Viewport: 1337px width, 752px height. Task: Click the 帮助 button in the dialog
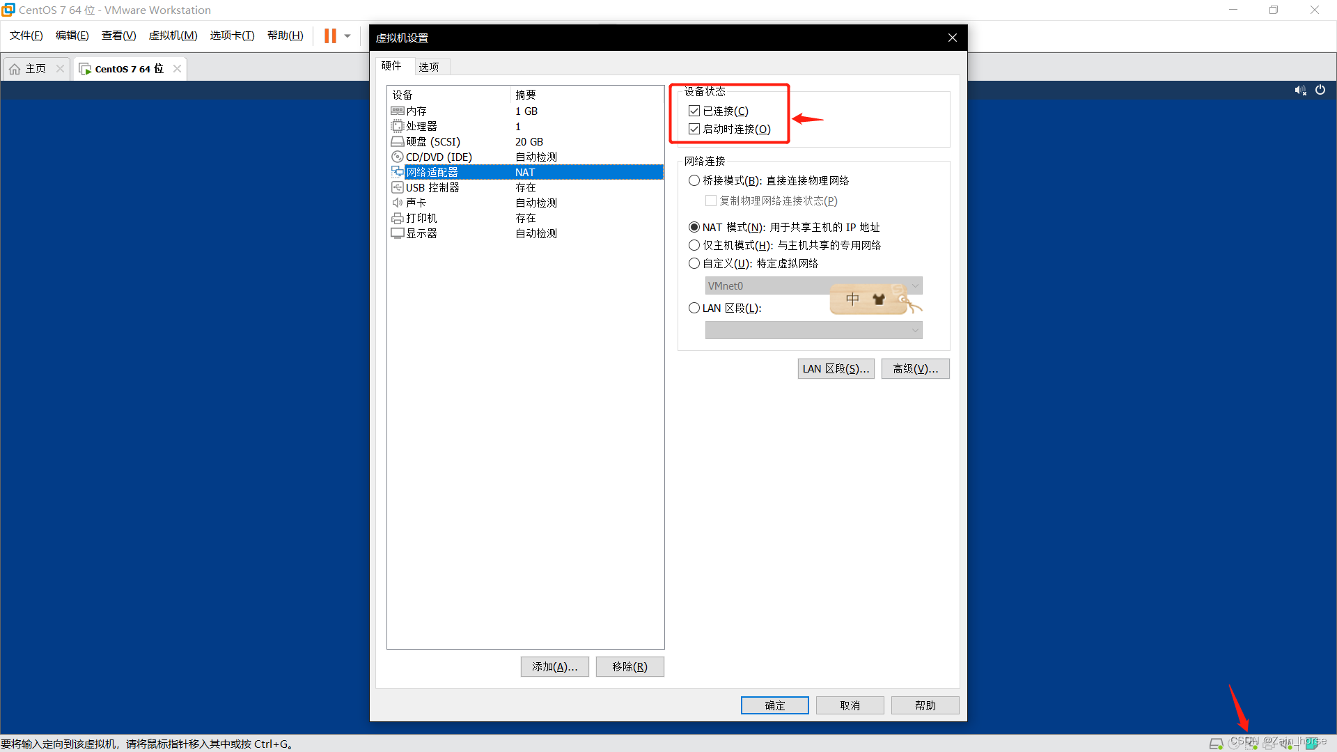pyautogui.click(x=925, y=705)
